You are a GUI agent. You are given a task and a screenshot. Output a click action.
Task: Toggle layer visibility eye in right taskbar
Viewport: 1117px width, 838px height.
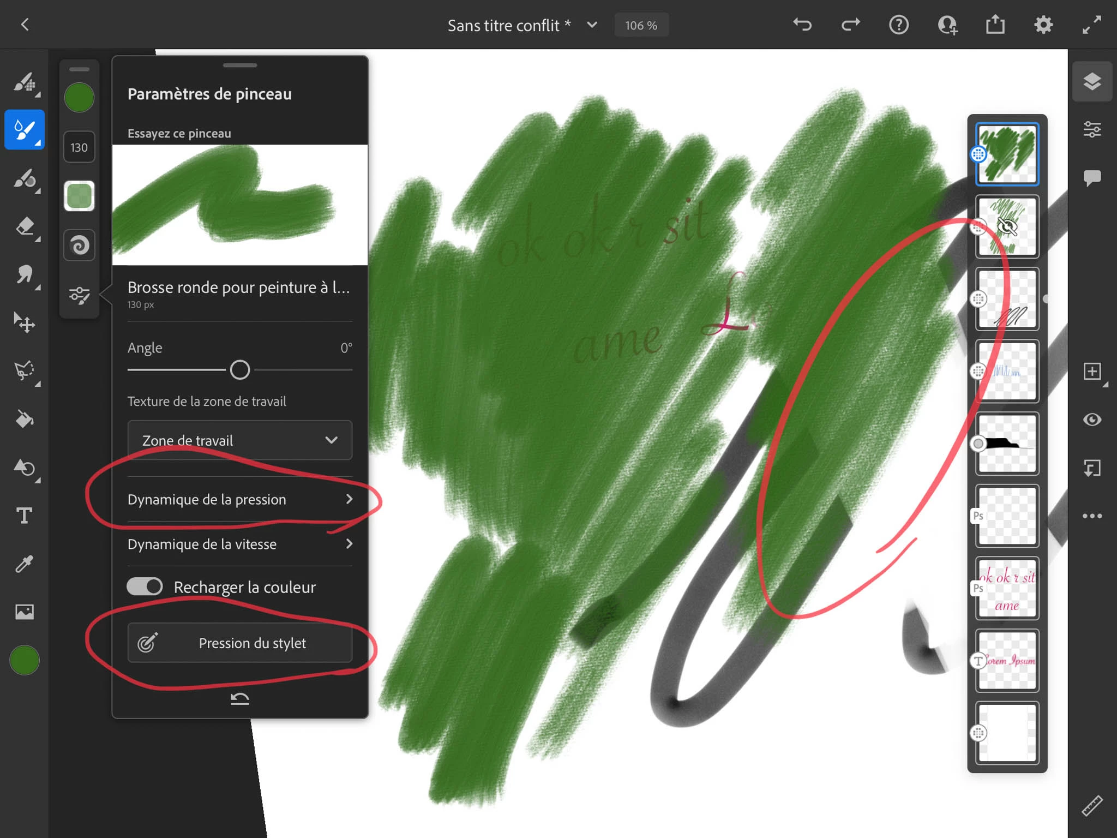tap(1092, 420)
